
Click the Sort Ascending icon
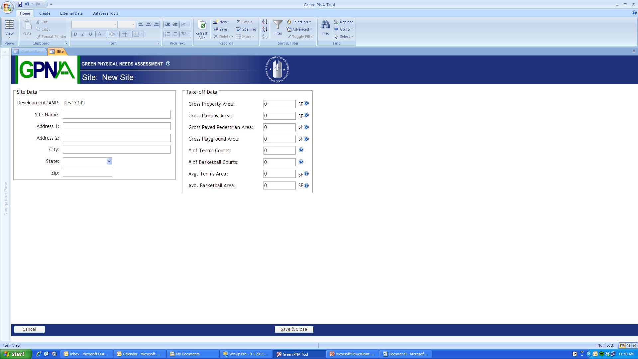pyautogui.click(x=265, y=22)
